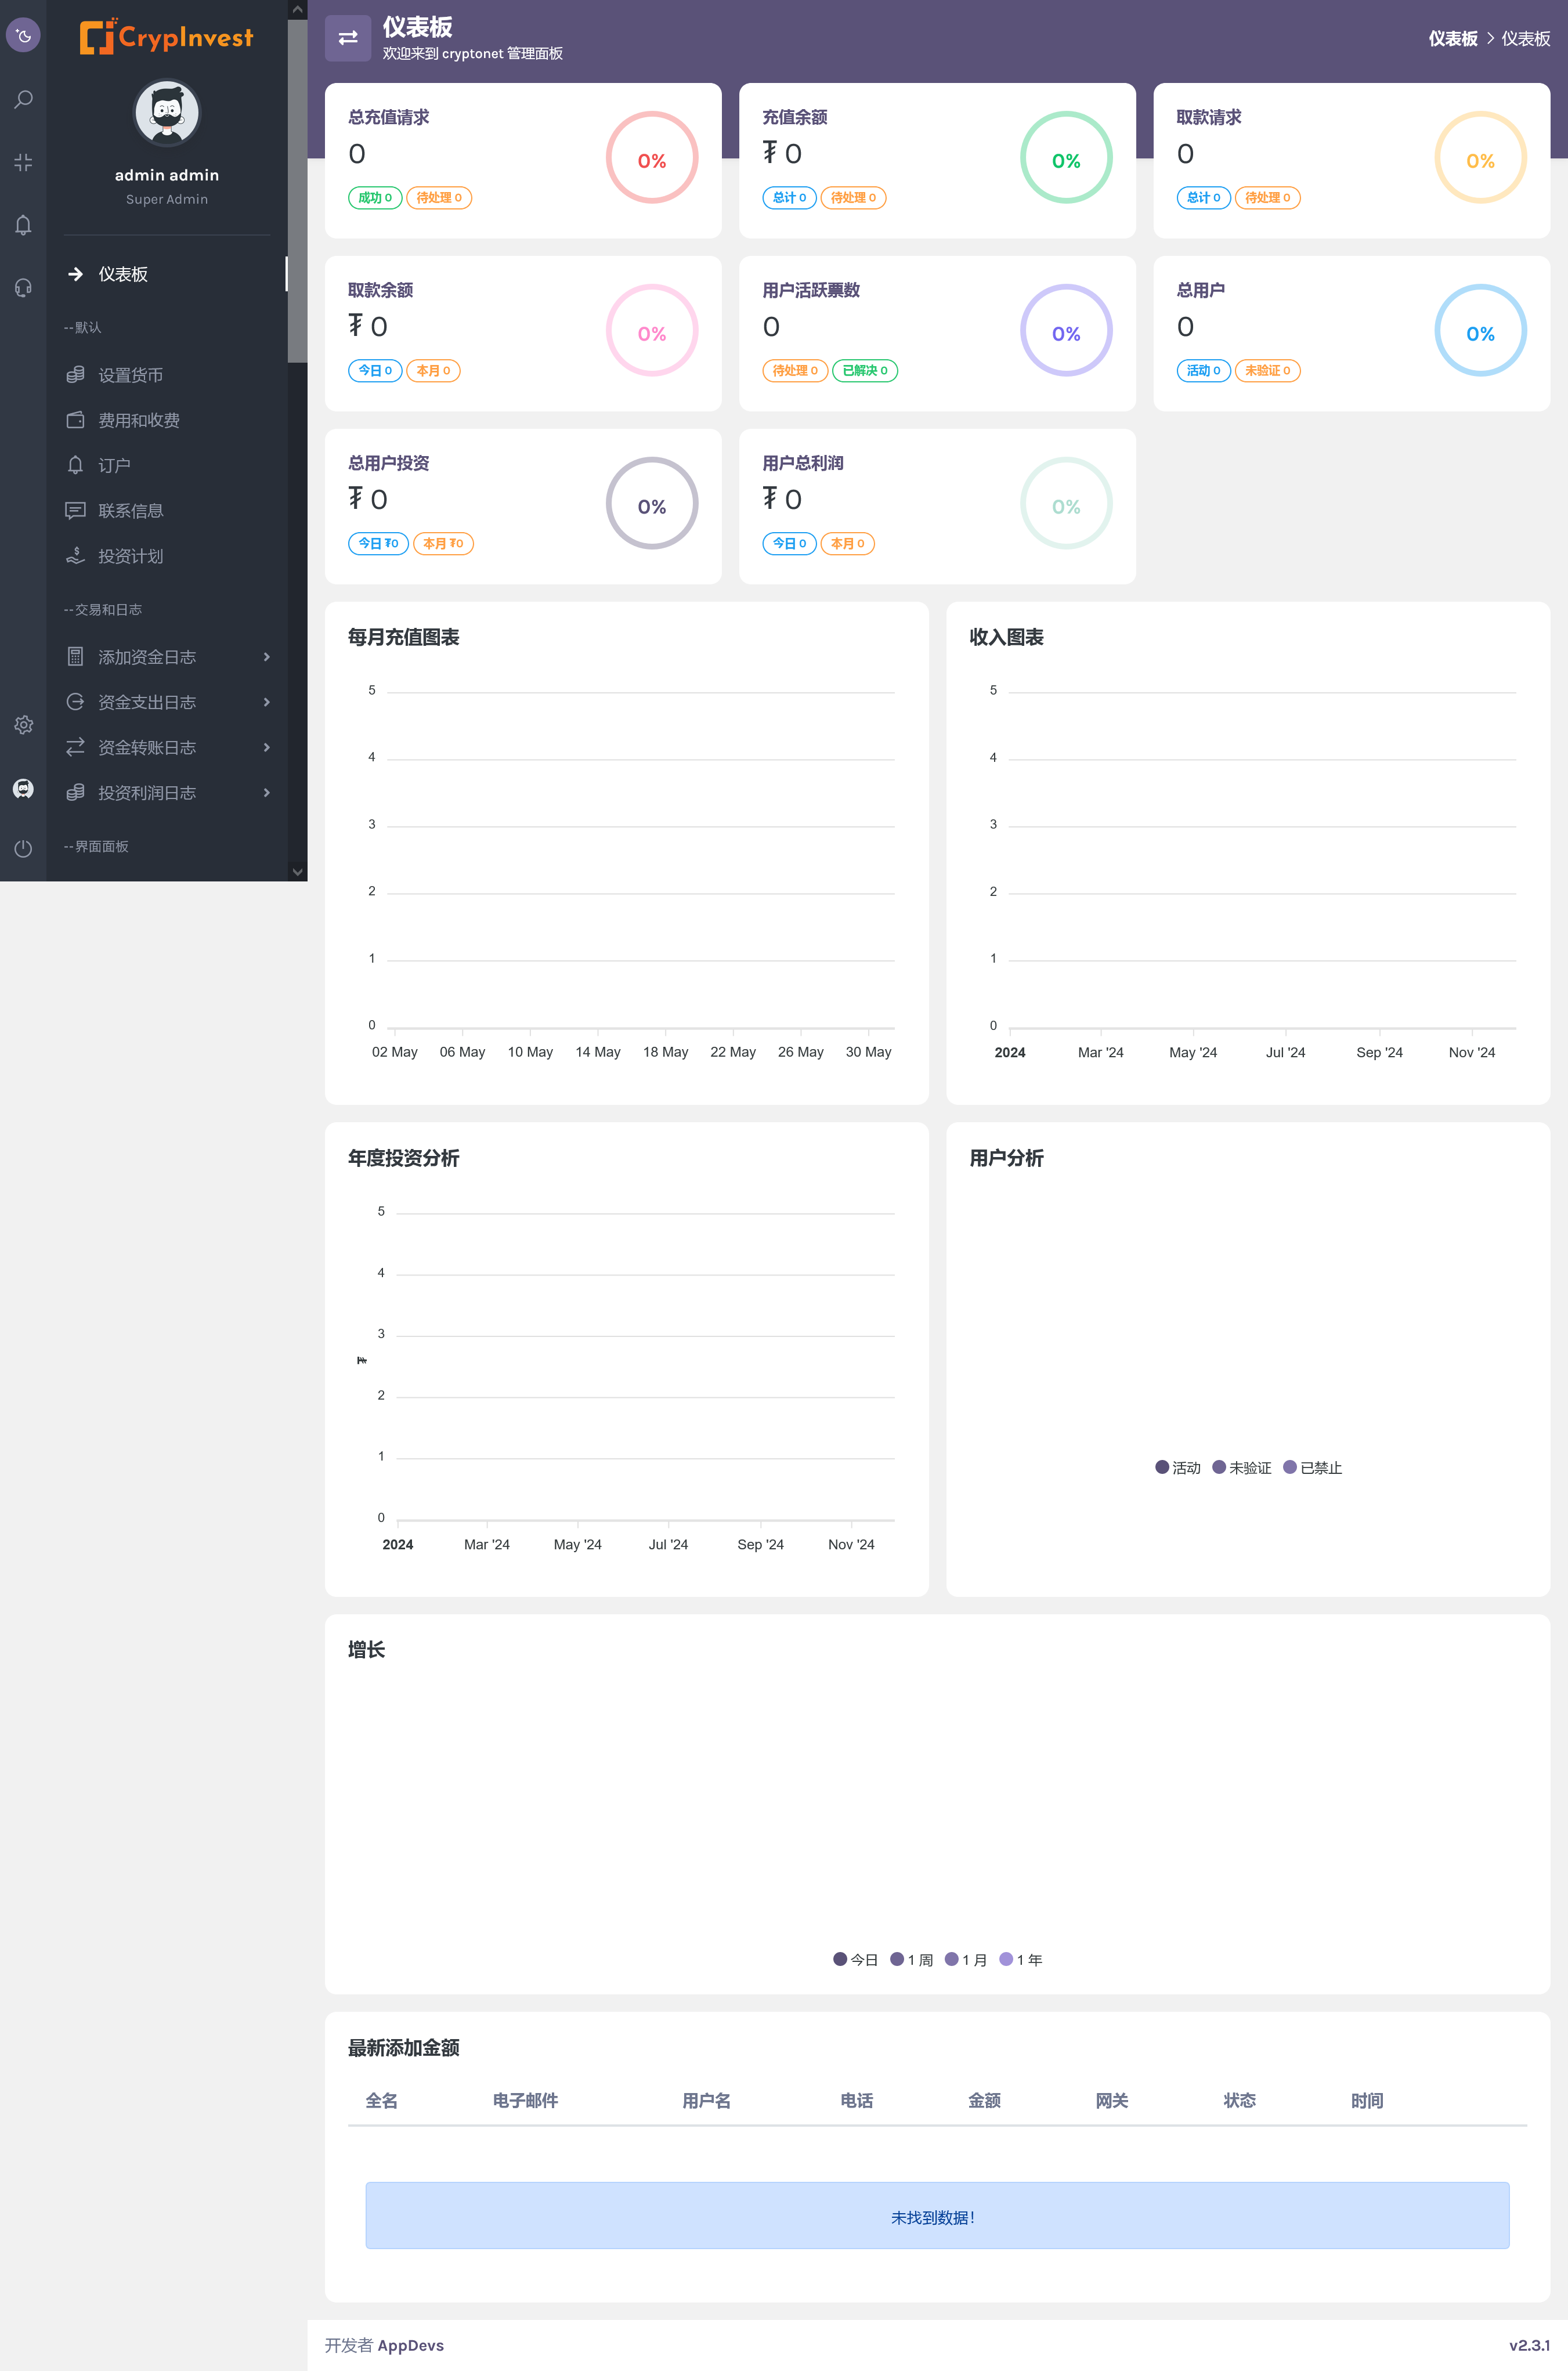Click 已禁止 legend color dot
Viewport: 1568px width, 2371px height.
1290,1467
